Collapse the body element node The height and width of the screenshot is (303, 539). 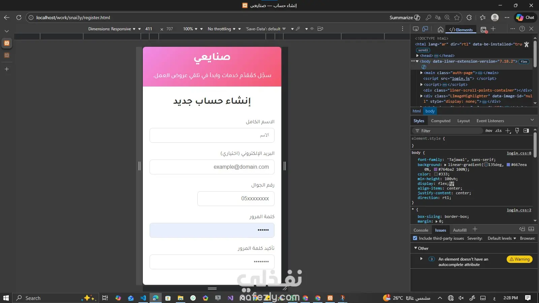(417, 61)
